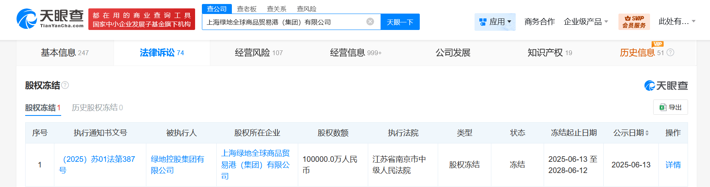The image size is (710, 187).
Task: Click the 股权数额 column header
Action: (333, 133)
